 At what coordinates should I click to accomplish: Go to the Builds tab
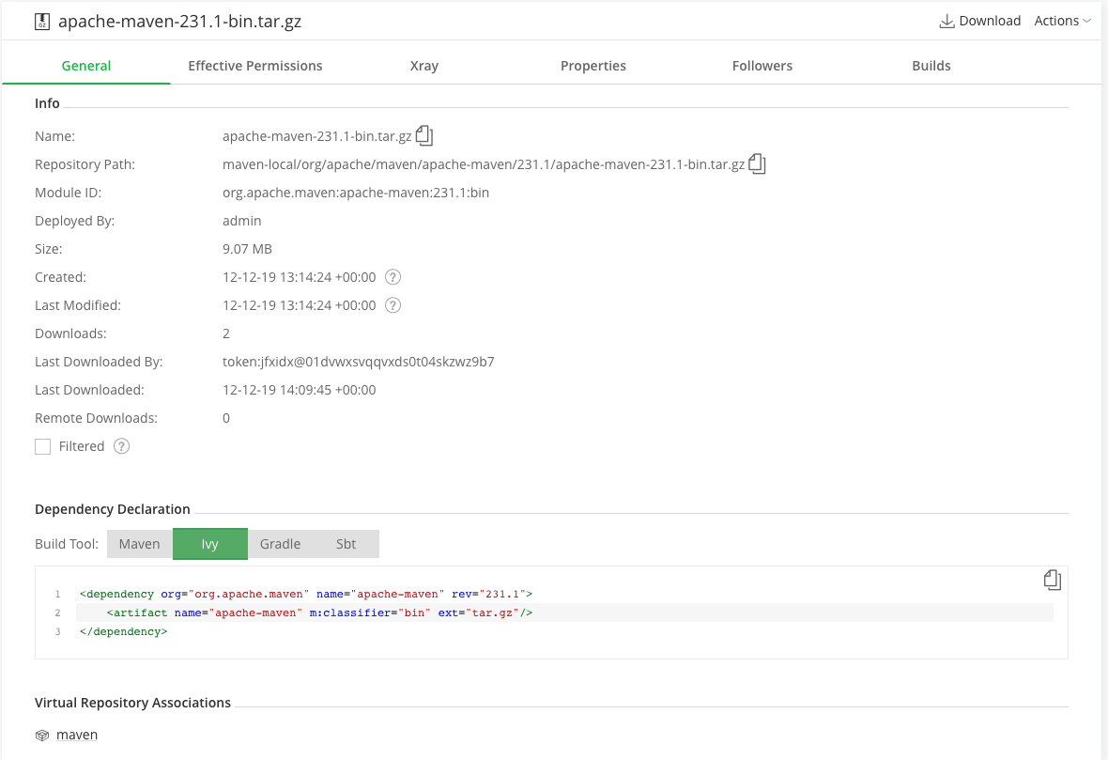931,66
